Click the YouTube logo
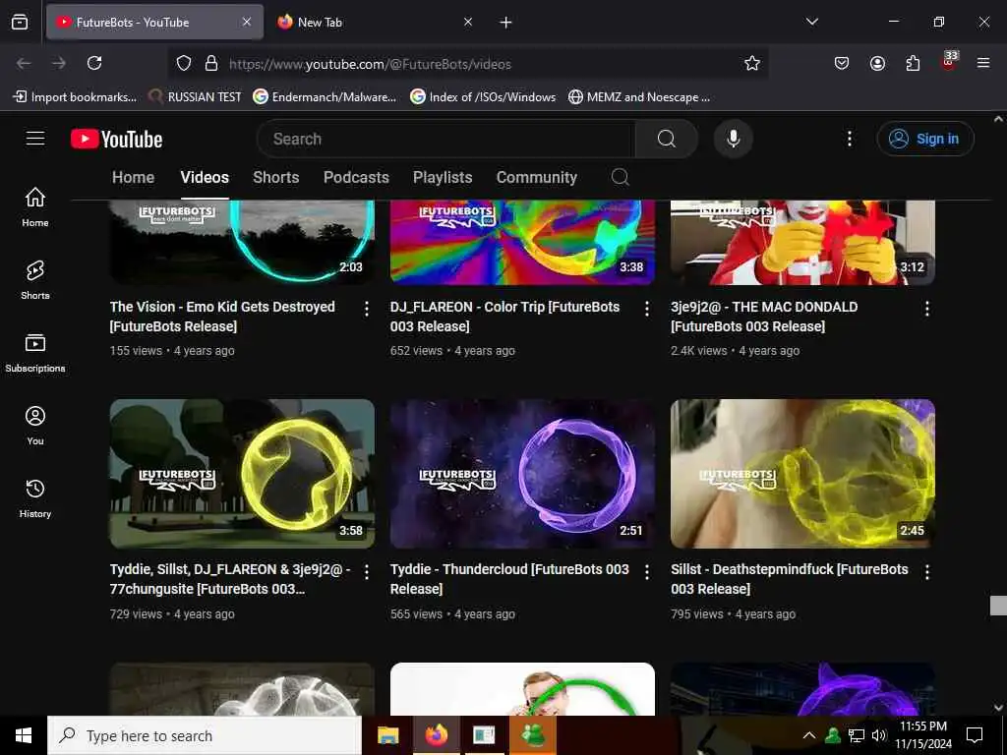 click(116, 140)
